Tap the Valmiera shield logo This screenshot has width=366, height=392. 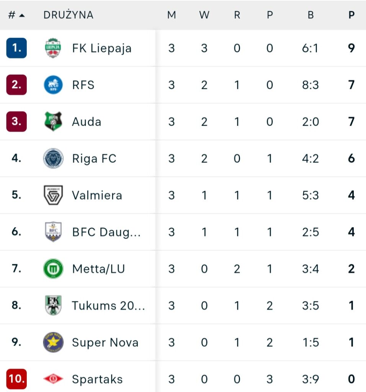point(53,195)
